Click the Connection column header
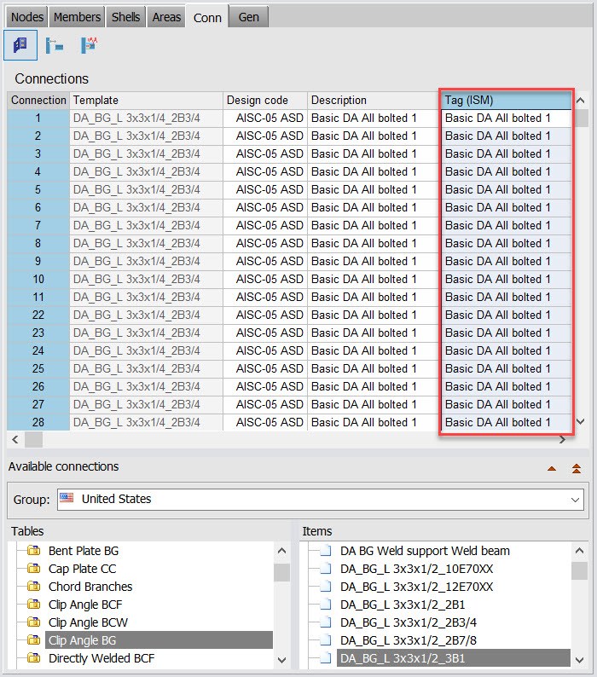Screen dimensions: 597x677 [38, 100]
